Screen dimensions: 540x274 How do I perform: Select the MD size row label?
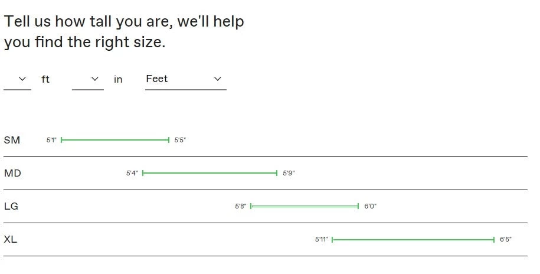(12, 173)
